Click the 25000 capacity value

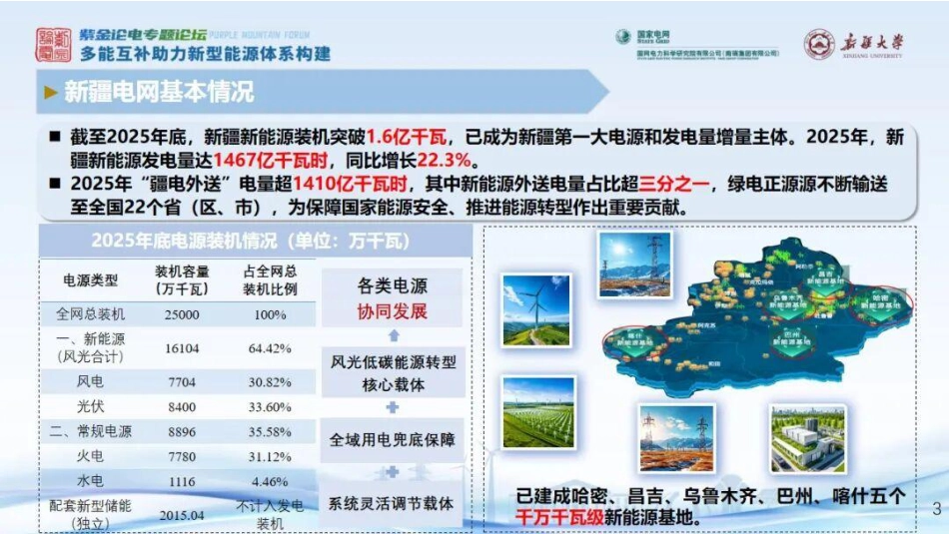[182, 315]
